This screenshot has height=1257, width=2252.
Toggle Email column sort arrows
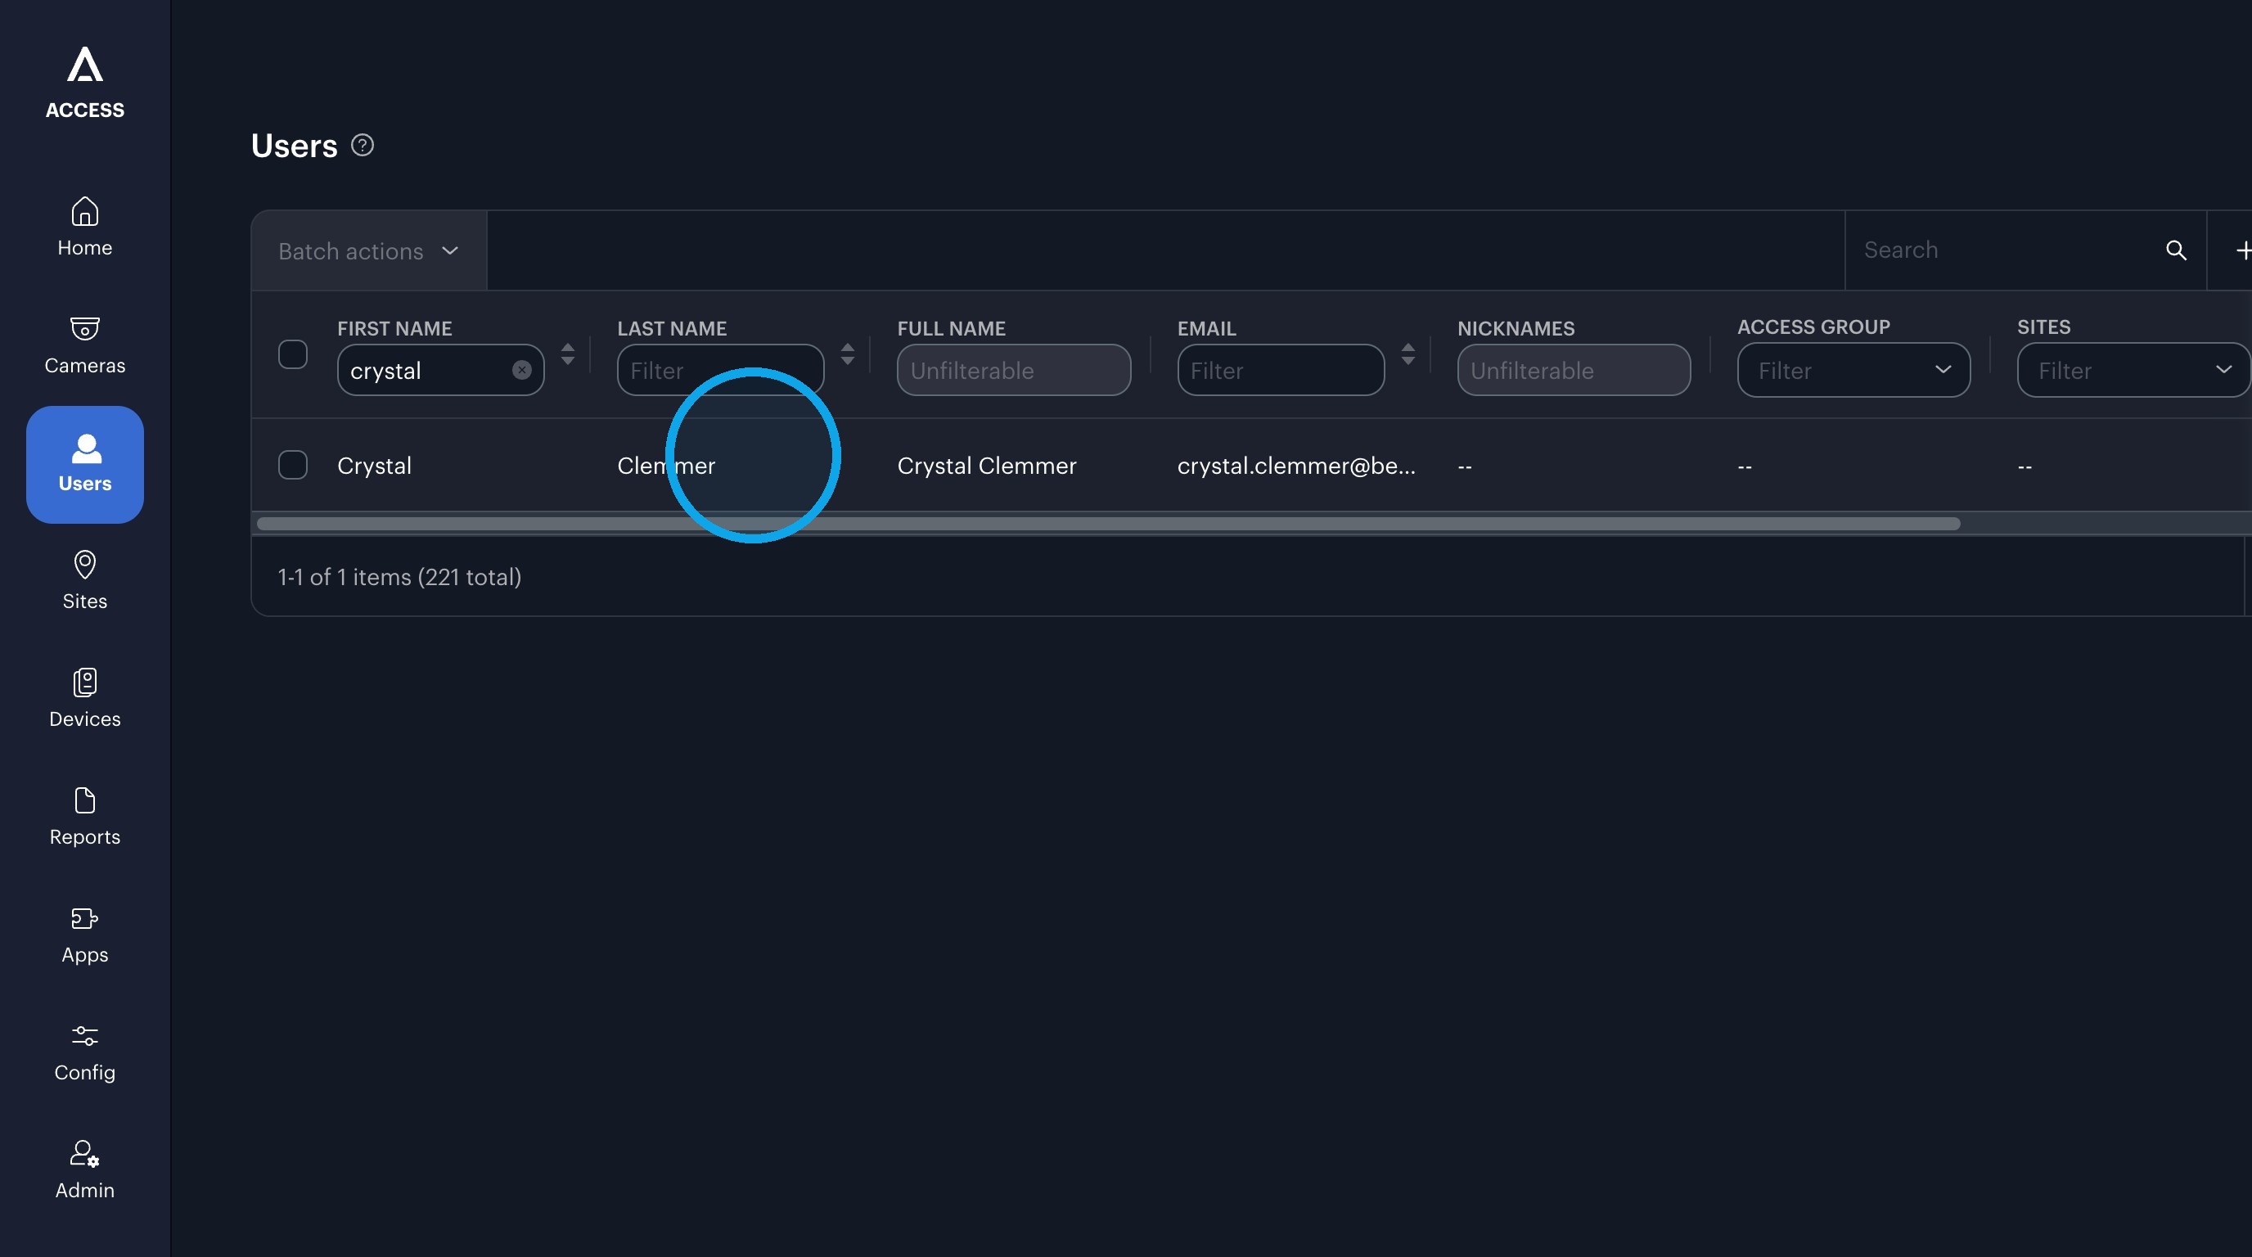coord(1407,354)
